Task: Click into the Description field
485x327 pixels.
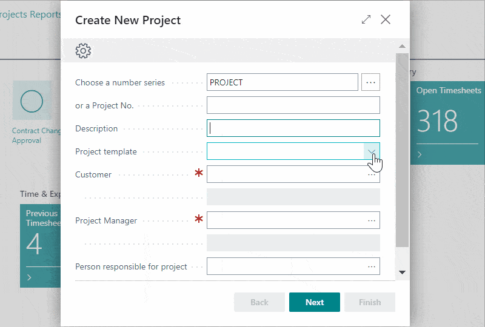Action: [293, 128]
